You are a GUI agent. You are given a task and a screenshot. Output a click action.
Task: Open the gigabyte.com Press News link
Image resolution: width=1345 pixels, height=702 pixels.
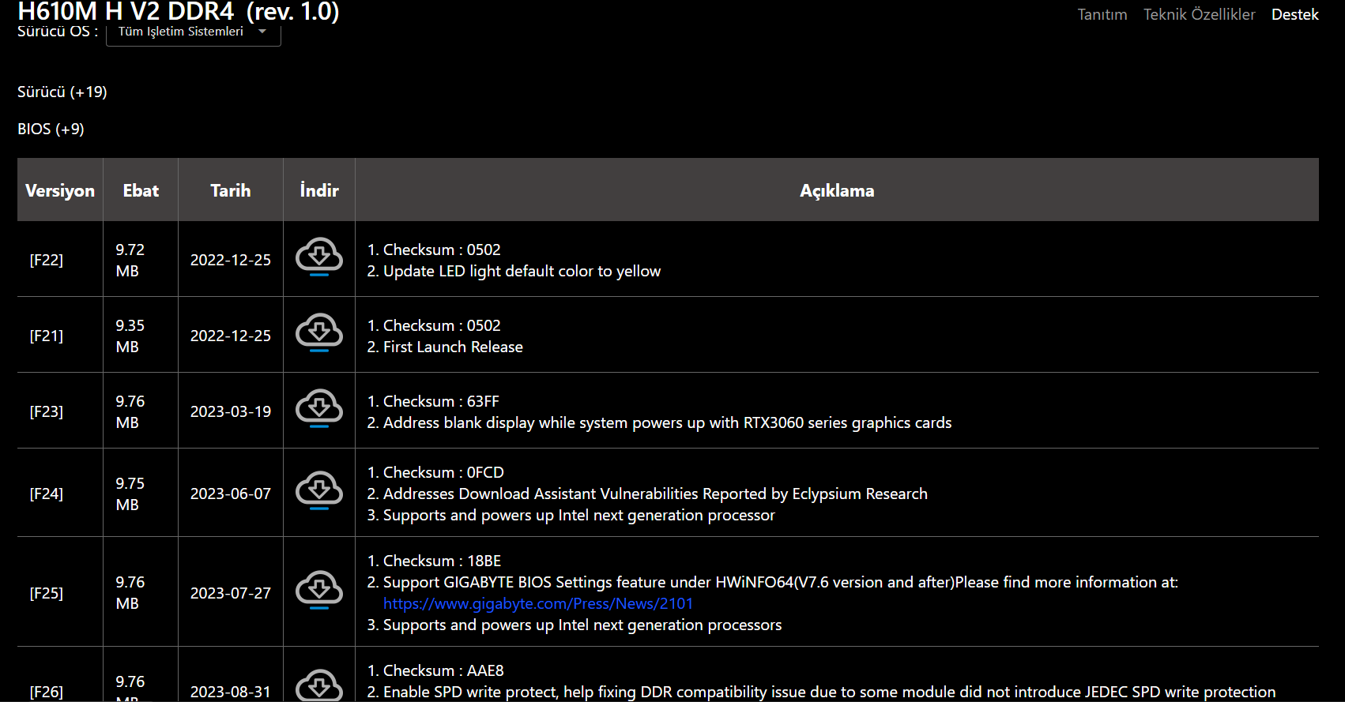click(x=538, y=603)
